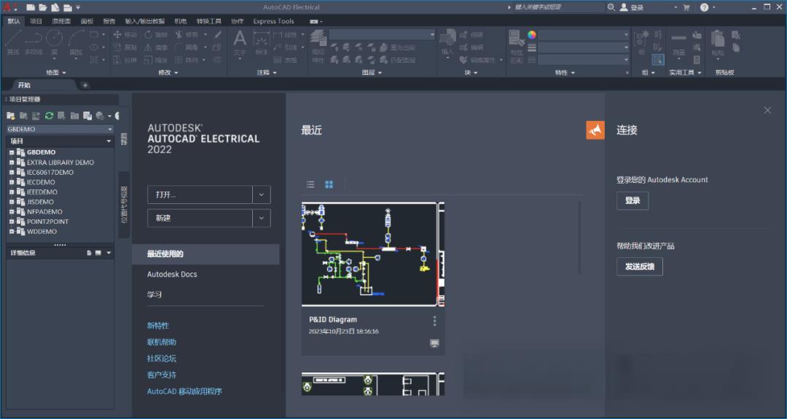Open the 原理图 ribbon tab

[x=61, y=21]
